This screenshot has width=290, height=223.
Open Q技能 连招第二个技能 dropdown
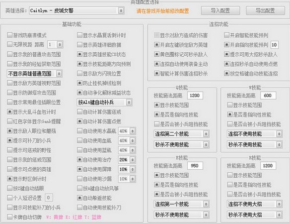(x=181, y=134)
